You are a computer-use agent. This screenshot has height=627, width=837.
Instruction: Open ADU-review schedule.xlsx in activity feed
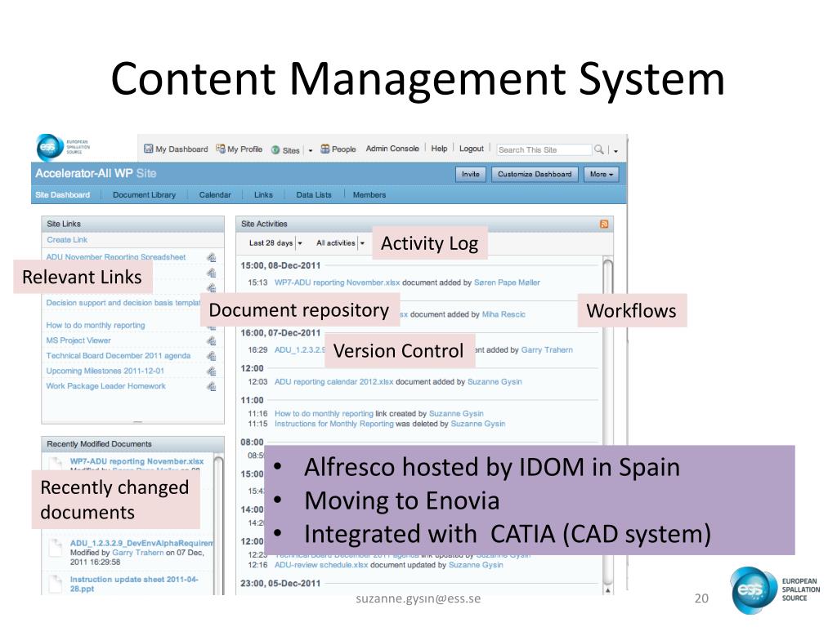coord(321,565)
